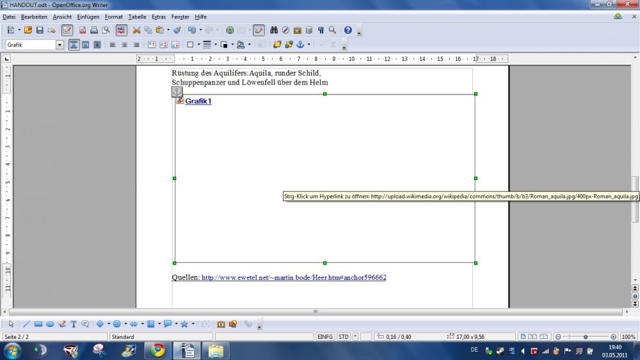Screen dimensions: 640x360
Task: Open the Grafik style dropdown
Action: (60, 45)
